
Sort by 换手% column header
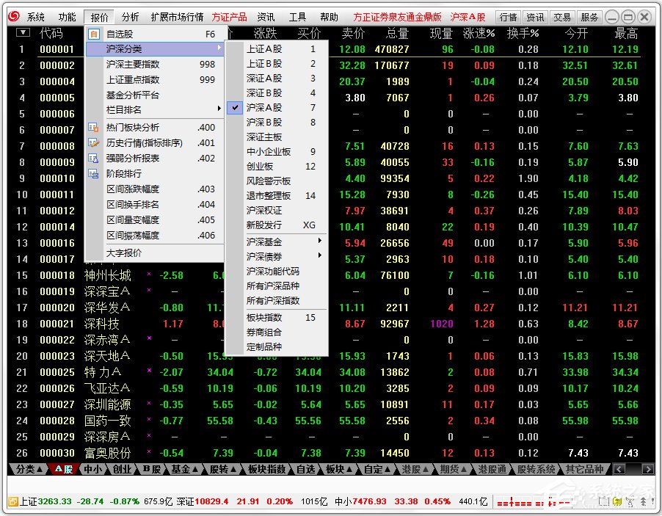[523, 33]
